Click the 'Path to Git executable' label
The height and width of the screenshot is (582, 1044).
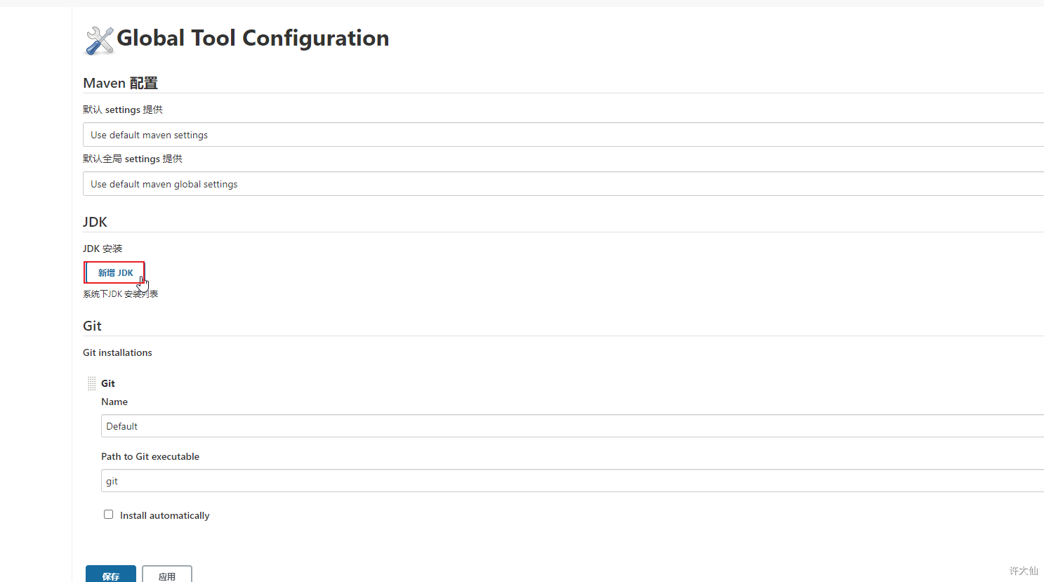[150, 456]
